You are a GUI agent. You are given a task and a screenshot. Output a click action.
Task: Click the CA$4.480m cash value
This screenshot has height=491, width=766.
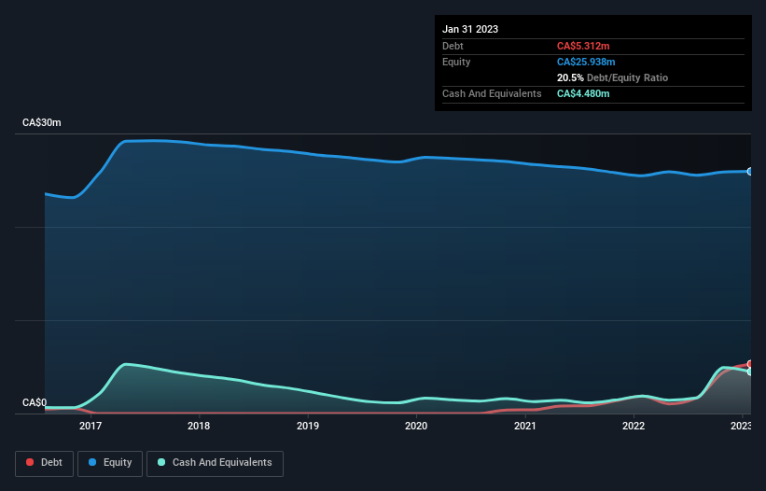pos(583,93)
